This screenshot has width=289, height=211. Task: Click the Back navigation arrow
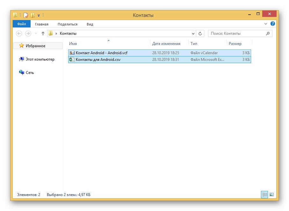[19, 33]
